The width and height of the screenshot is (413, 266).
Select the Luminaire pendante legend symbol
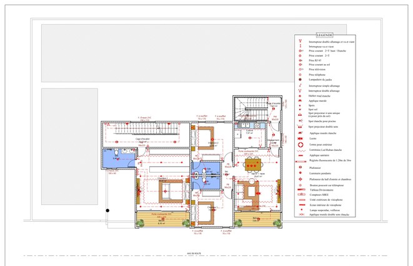tap(300, 173)
